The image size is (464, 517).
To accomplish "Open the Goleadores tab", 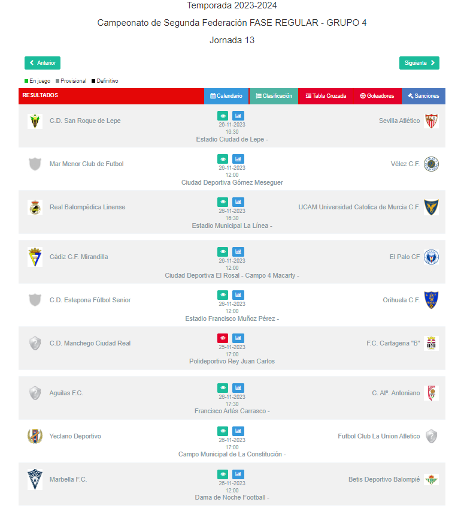I will [377, 96].
